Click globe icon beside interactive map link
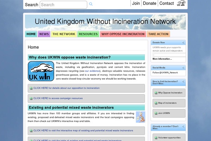Image resolution: width=211 pixels, height=141 pixels. pos(31,131)
